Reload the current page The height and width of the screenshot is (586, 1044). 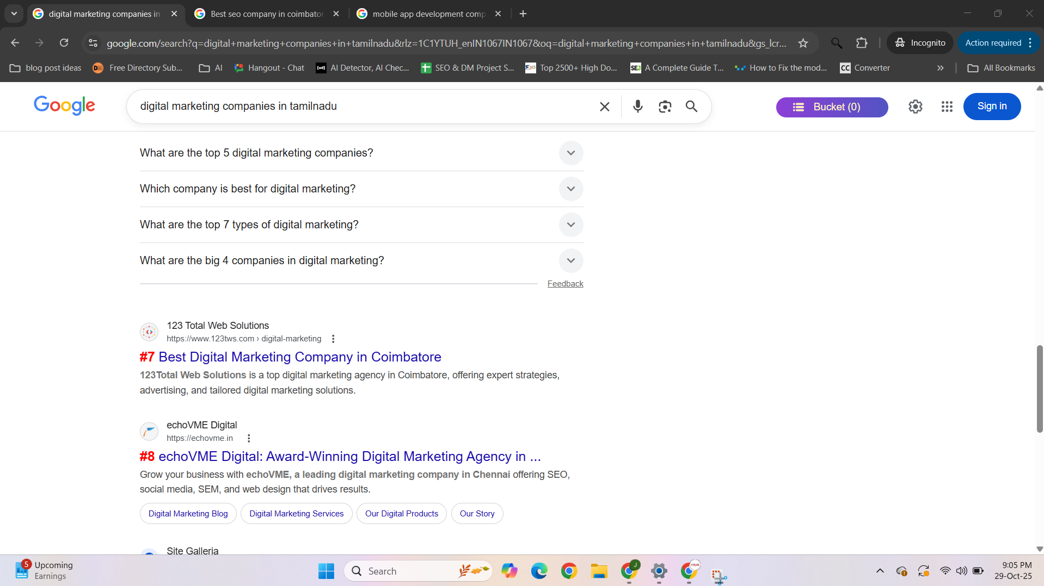(64, 43)
